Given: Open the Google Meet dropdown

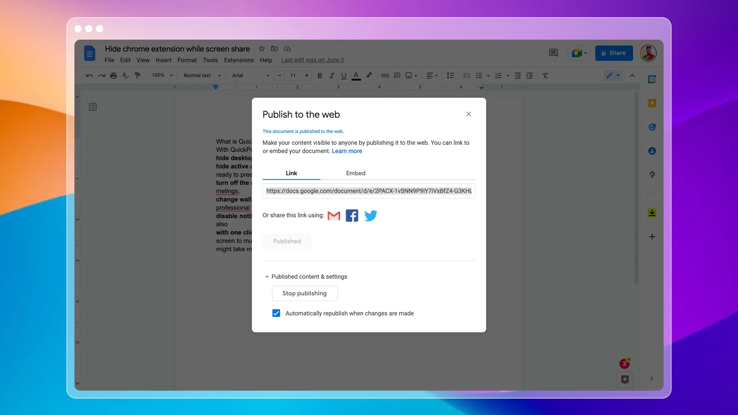Looking at the screenshot, I should coord(579,53).
